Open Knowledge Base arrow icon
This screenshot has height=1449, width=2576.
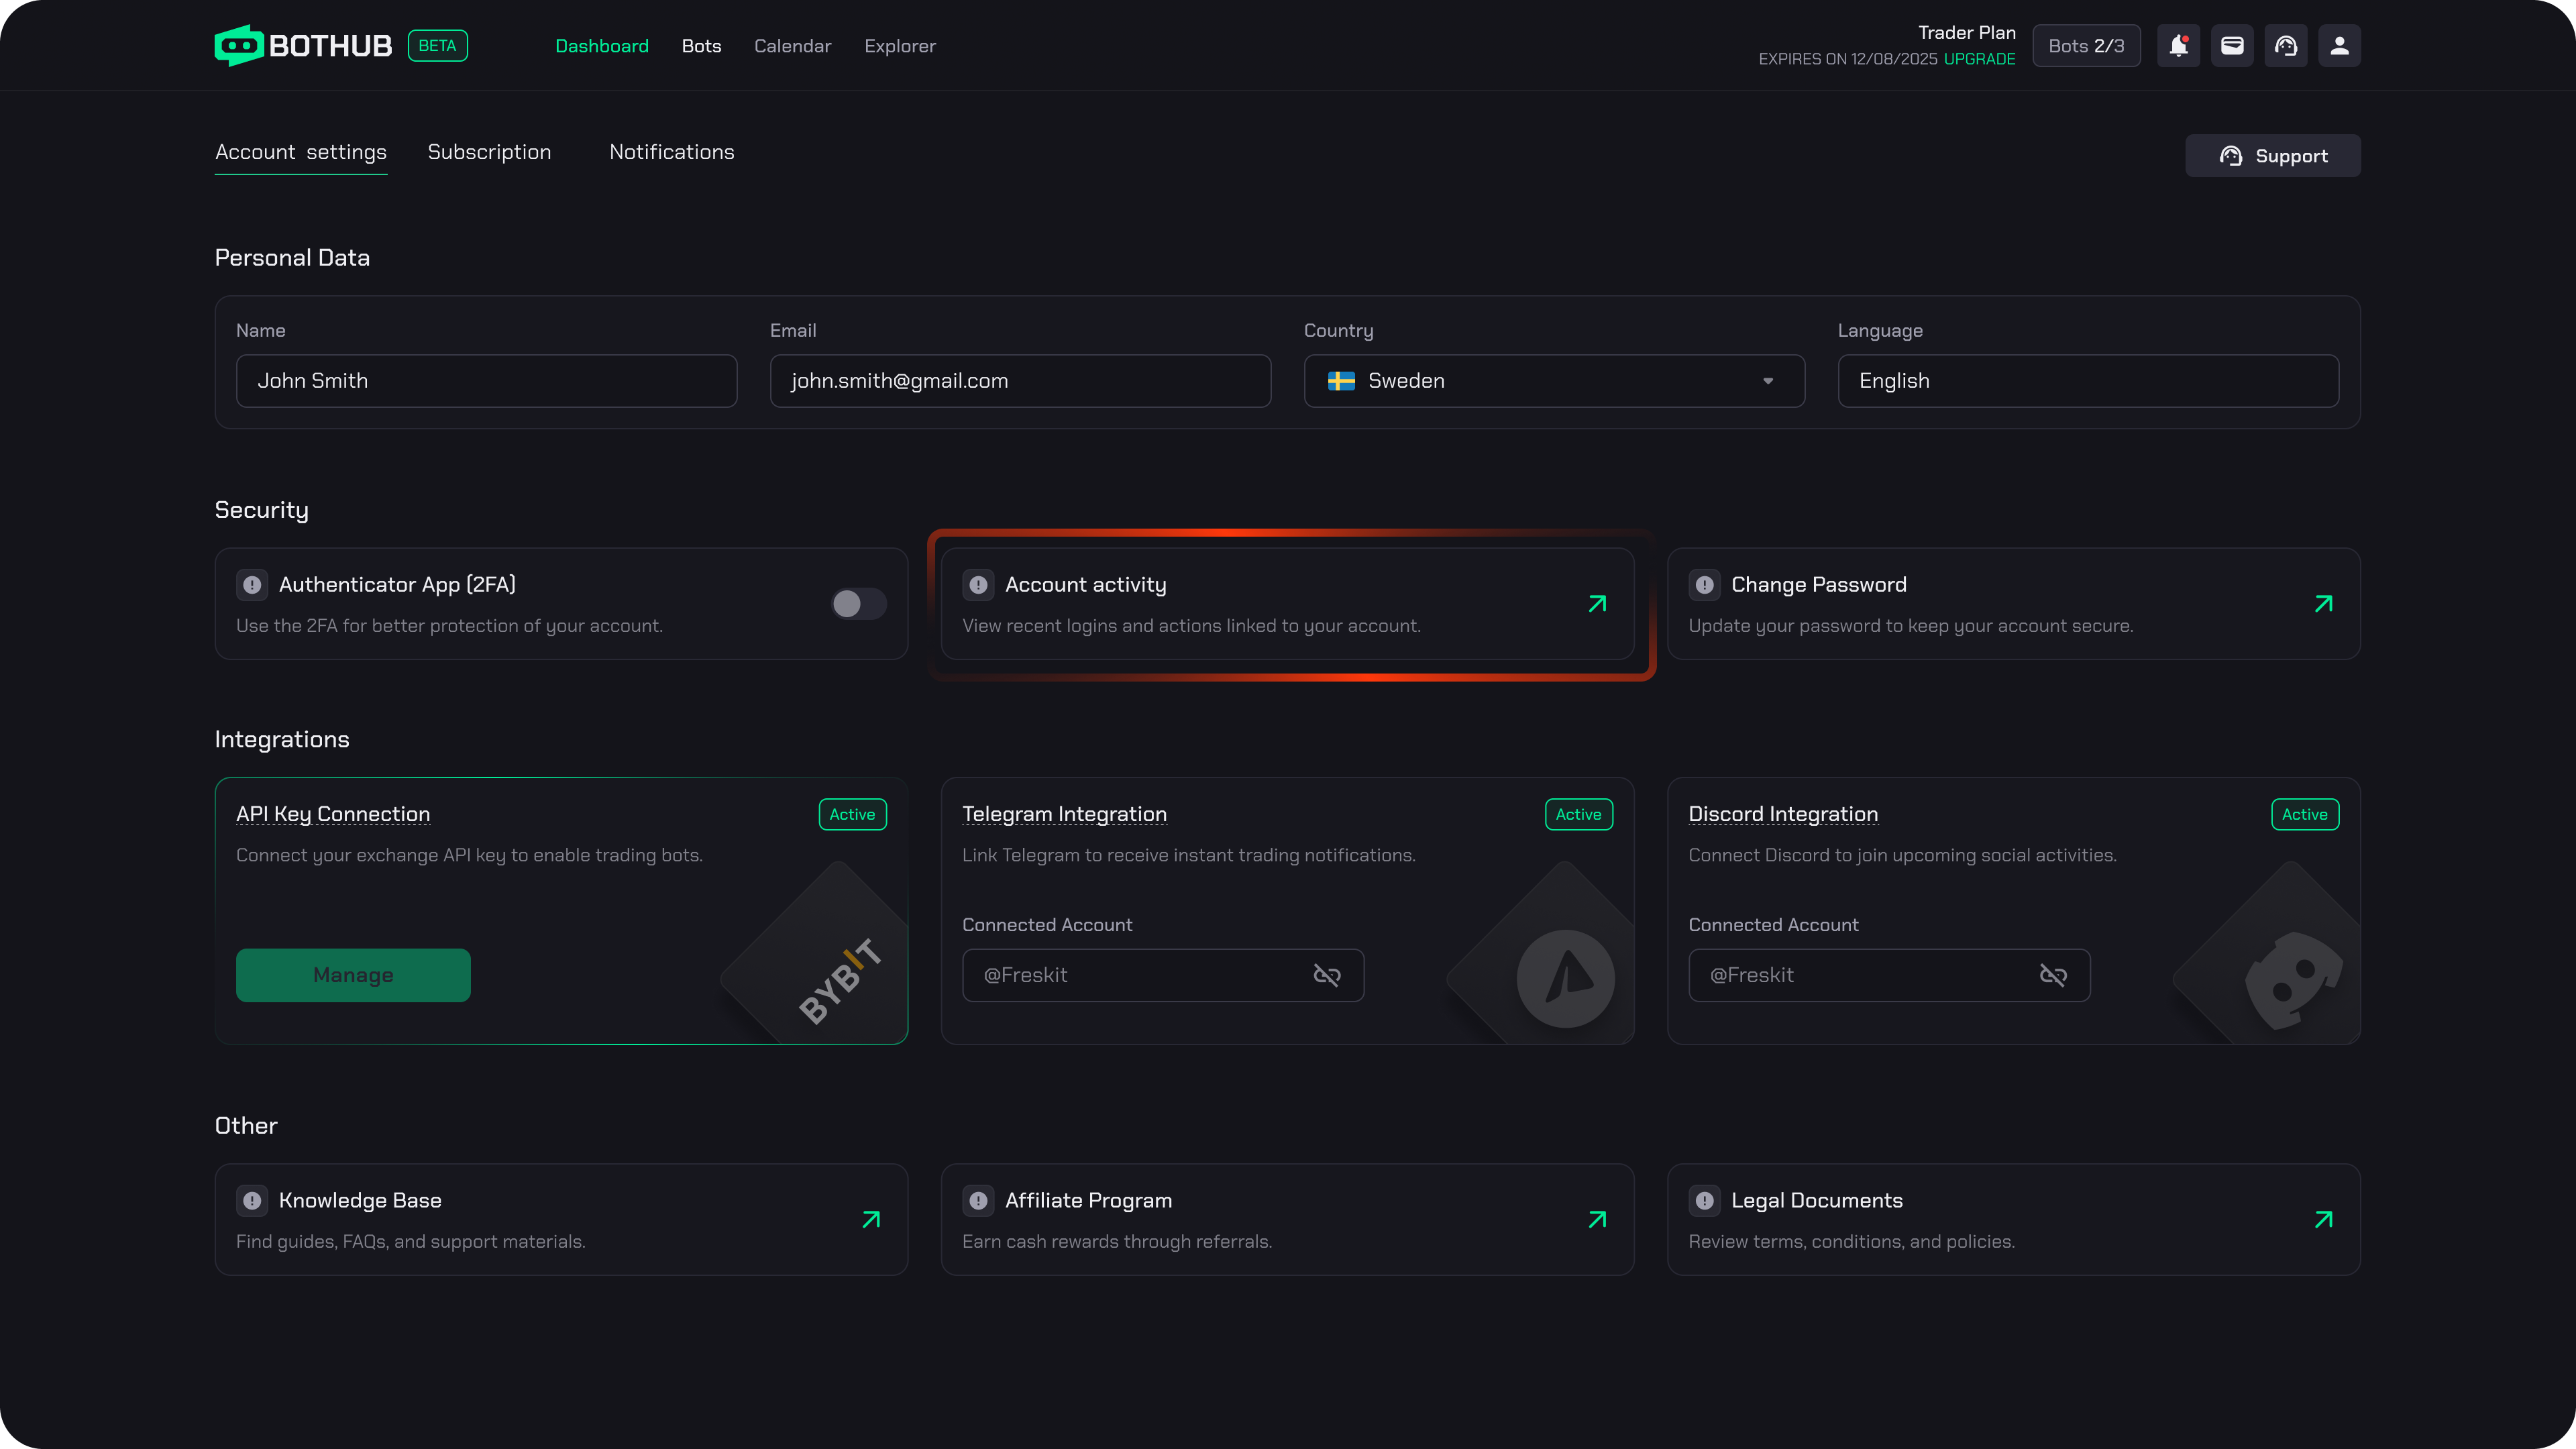pos(871,1219)
